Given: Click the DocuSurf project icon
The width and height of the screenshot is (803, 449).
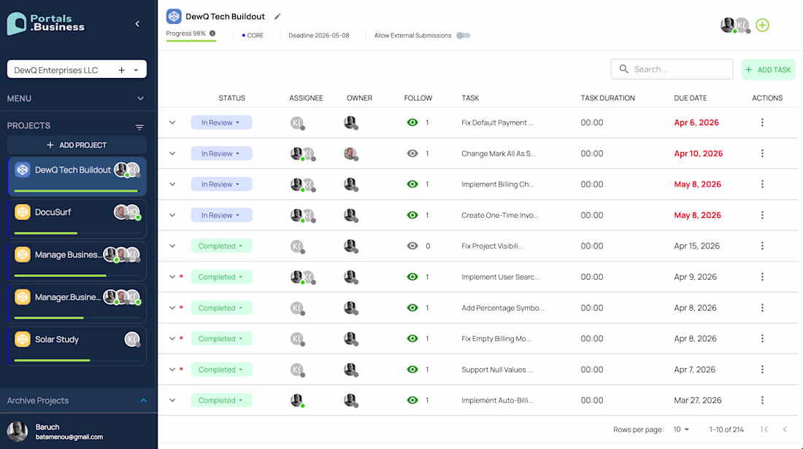Looking at the screenshot, I should (x=23, y=211).
